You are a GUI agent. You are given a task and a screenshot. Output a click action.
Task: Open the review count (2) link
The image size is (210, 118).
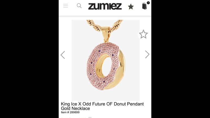90,117
